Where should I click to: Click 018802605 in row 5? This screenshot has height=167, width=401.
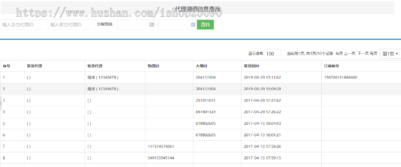click(205, 123)
